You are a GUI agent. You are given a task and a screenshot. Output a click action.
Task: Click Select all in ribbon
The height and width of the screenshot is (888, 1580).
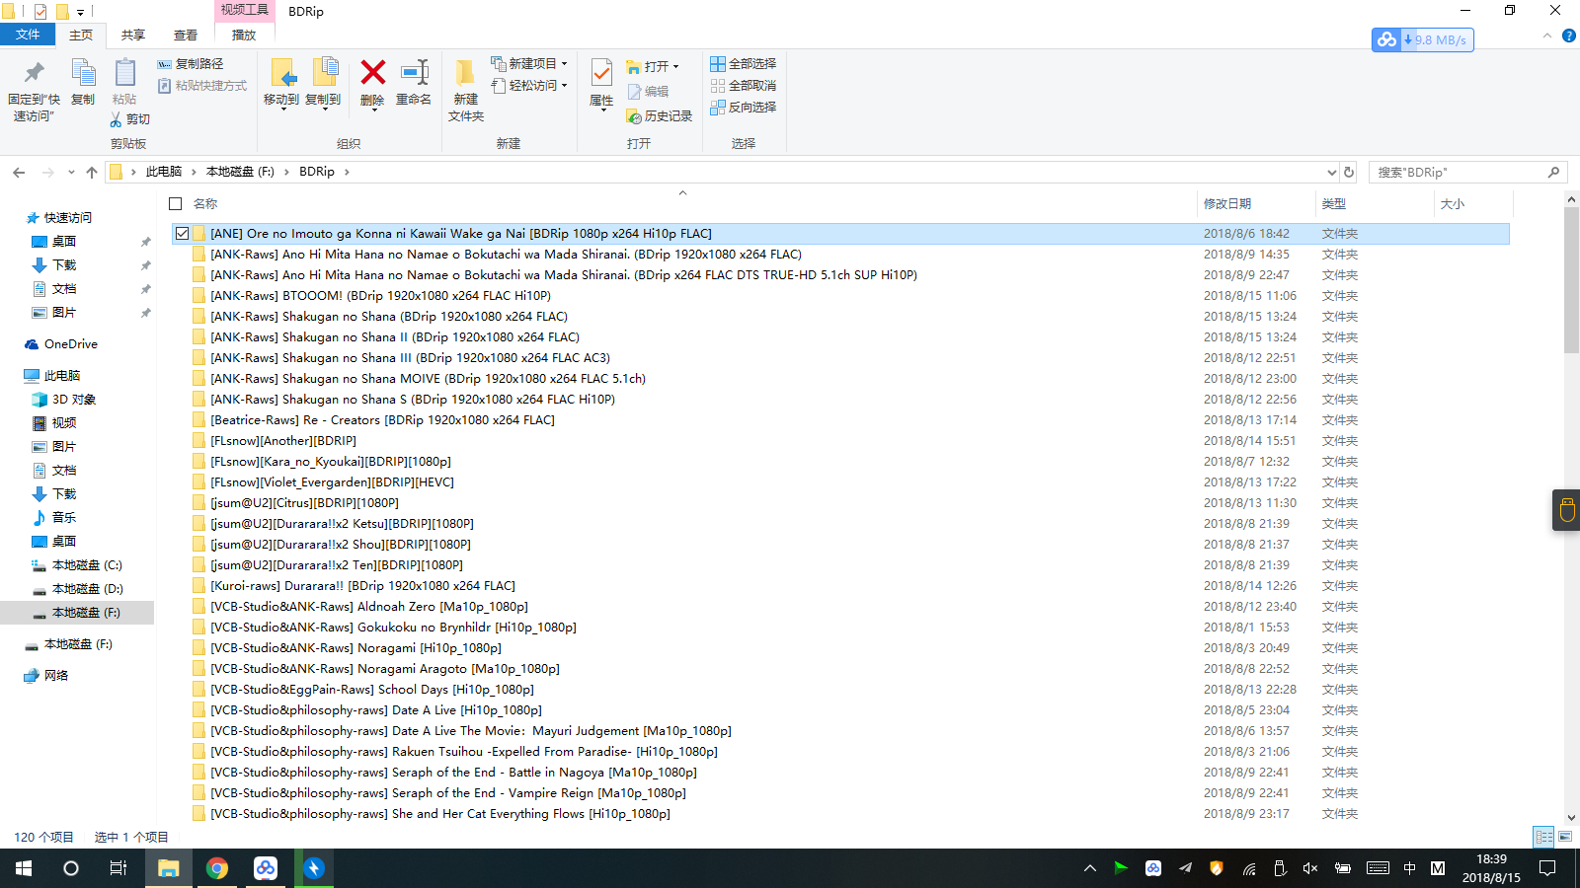pyautogui.click(x=743, y=64)
